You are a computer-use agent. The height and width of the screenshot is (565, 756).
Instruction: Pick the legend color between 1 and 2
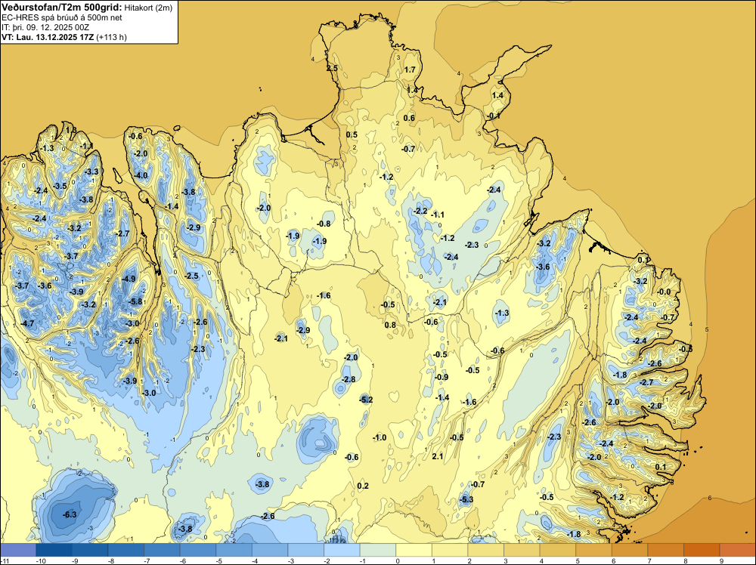[450, 550]
